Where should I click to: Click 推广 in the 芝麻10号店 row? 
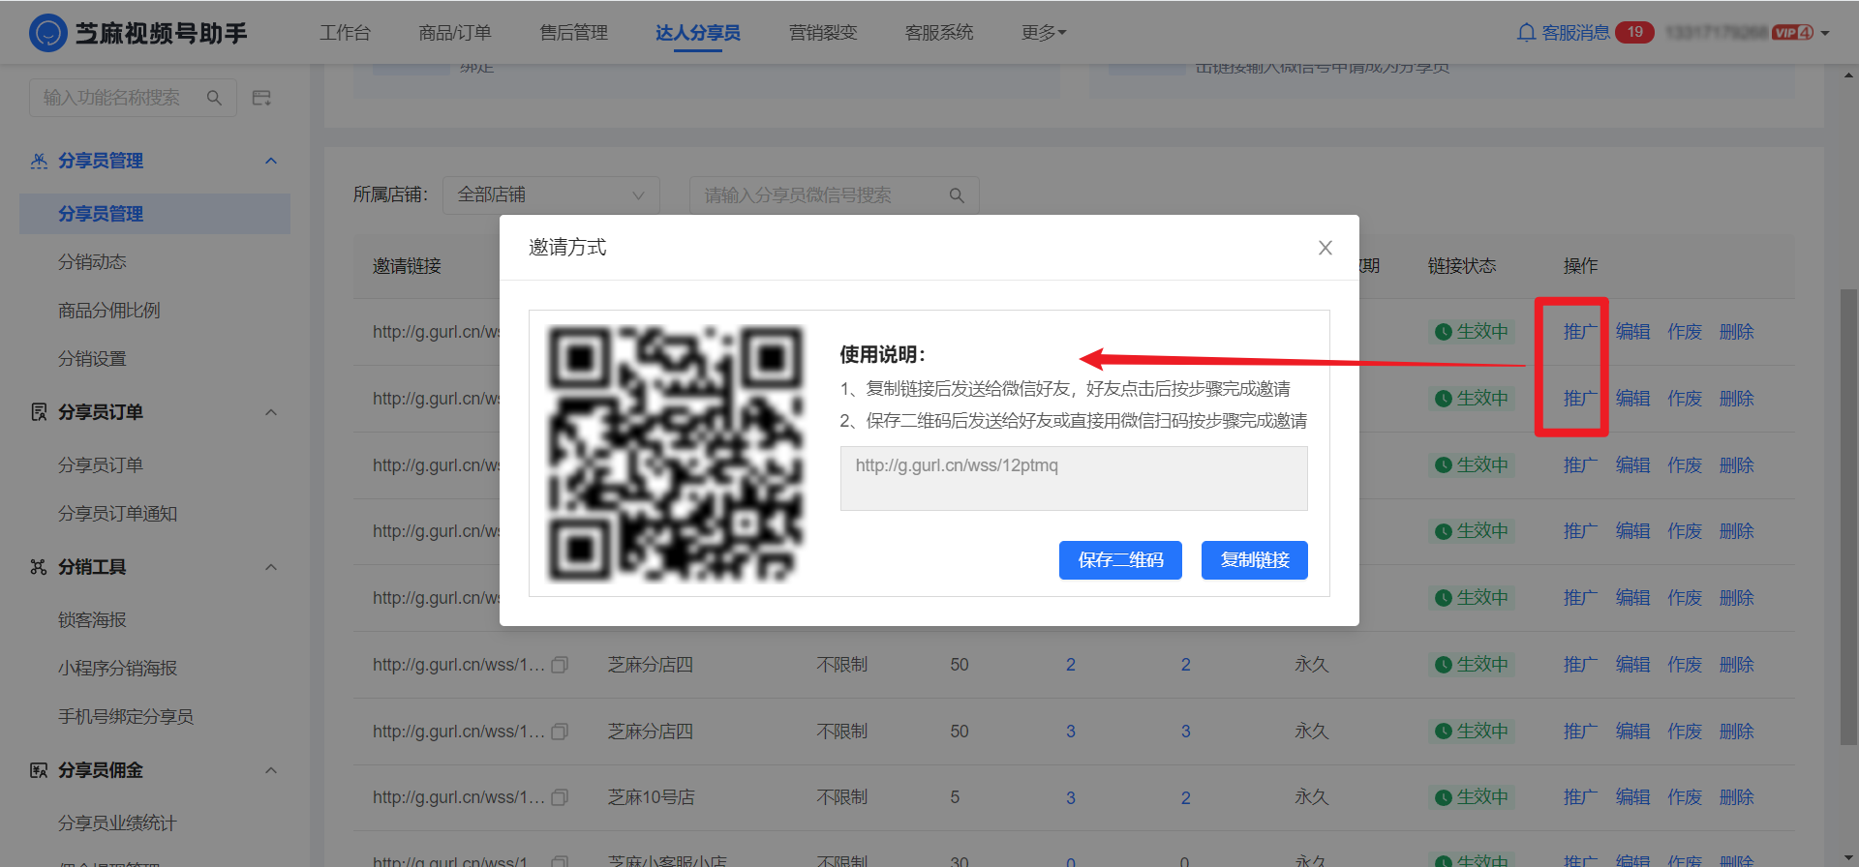click(1580, 797)
